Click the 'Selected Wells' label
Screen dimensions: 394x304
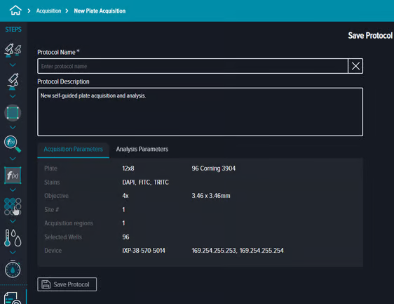(63, 237)
